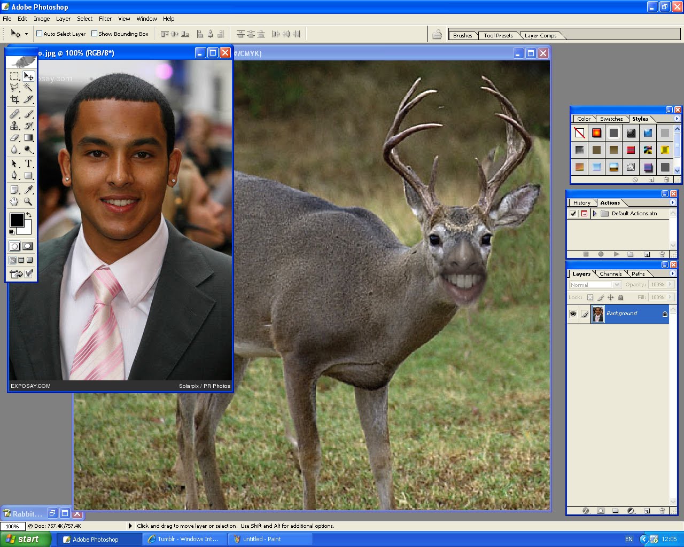Hide the Background layer eye icon

tap(573, 314)
